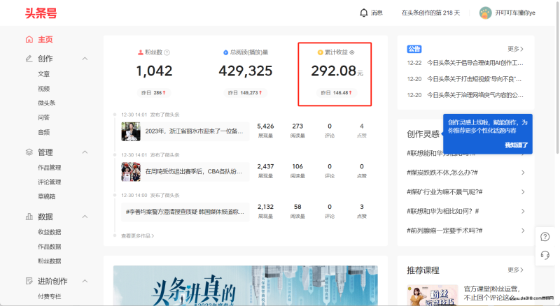Open the help question mark floating button
This screenshot has width=560, height=306.
click(x=545, y=236)
